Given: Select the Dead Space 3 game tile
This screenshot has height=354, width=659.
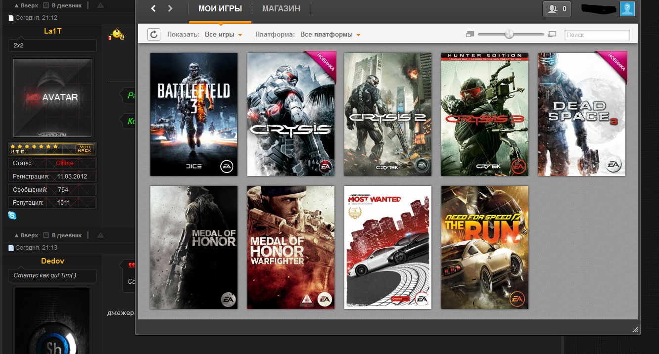Looking at the screenshot, I should click(x=582, y=114).
